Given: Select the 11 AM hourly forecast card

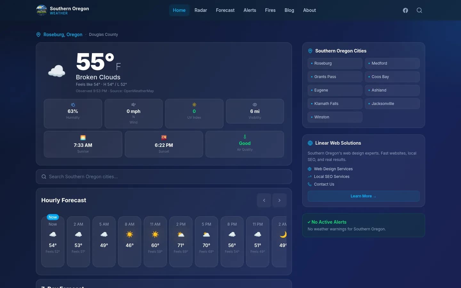Looking at the screenshot, I should [x=155, y=242].
